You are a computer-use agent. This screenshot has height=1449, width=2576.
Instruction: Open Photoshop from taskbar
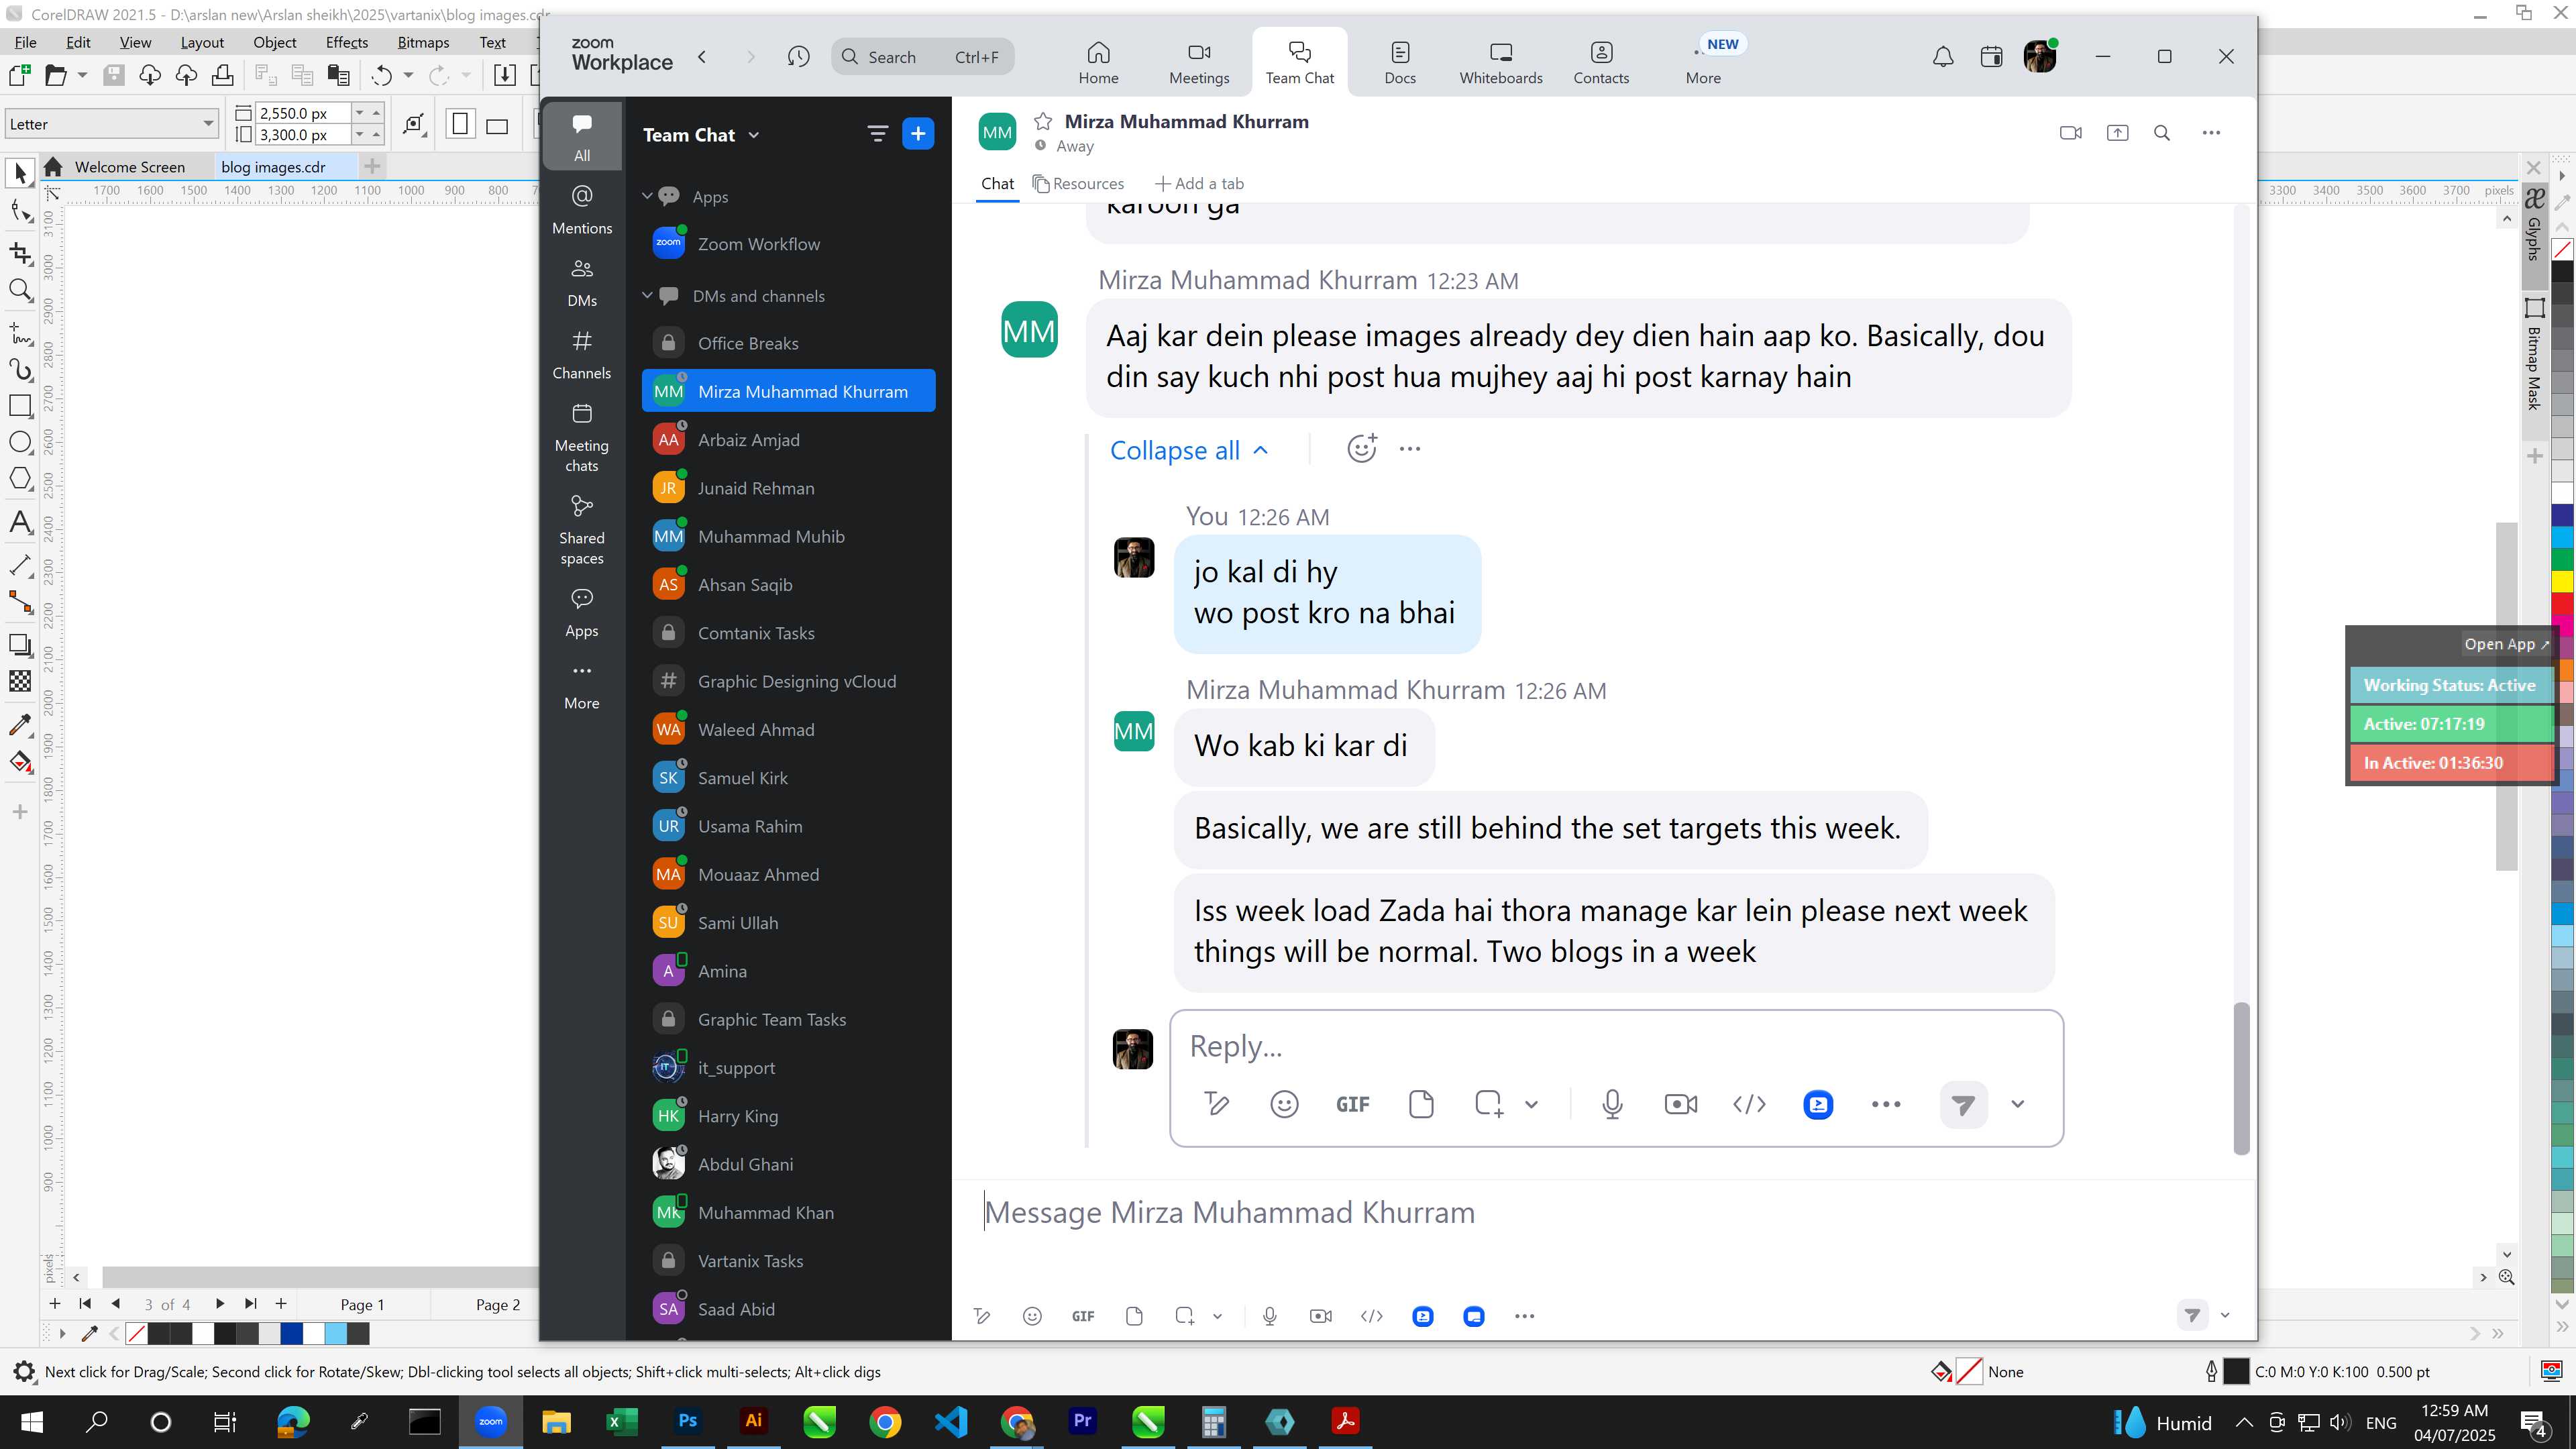(x=688, y=1421)
